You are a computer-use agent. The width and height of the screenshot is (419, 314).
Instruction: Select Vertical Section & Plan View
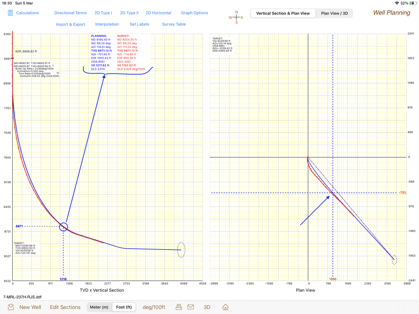point(283,13)
